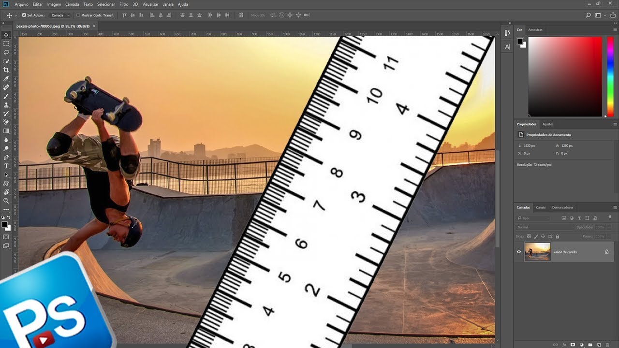Select the Quick Selection tool
The image size is (619, 348).
pyautogui.click(x=6, y=61)
